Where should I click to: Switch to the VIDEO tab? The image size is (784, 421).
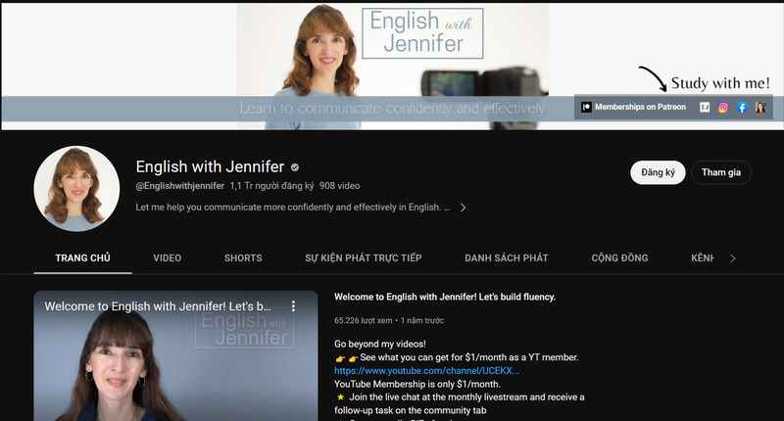[167, 257]
